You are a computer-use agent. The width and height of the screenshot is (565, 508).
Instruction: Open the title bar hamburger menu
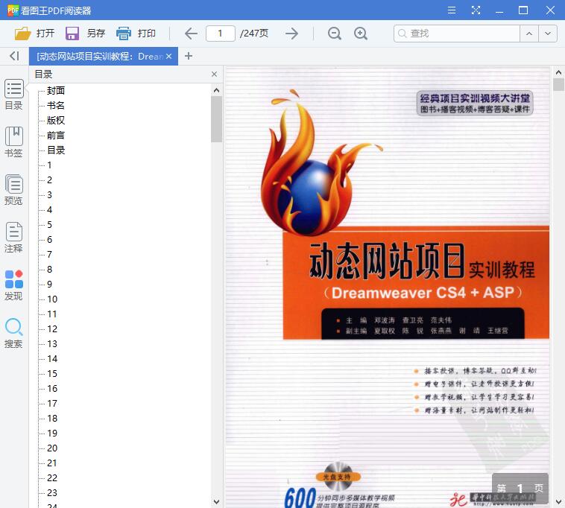(452, 10)
